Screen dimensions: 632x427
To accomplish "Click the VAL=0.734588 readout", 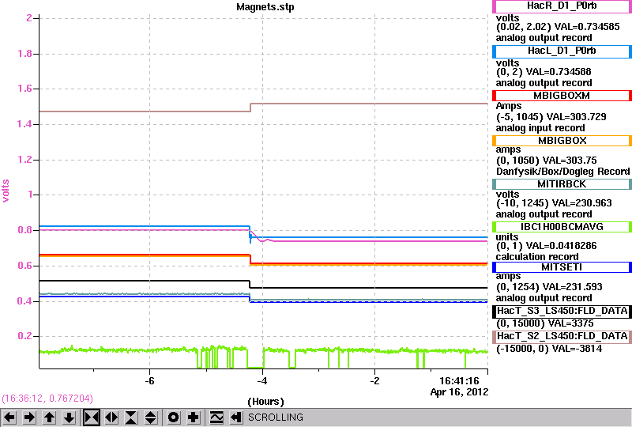I will [559, 72].
